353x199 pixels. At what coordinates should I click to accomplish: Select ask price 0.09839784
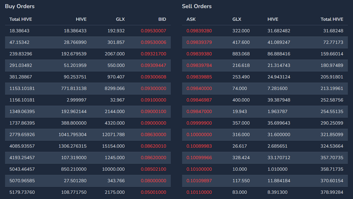(x=199, y=66)
